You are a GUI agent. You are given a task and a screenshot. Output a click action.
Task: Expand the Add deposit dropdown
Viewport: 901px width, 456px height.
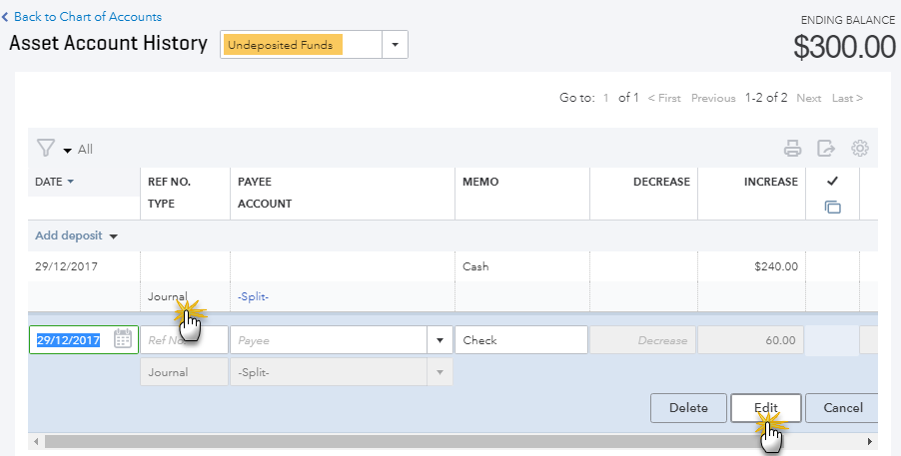tap(114, 236)
